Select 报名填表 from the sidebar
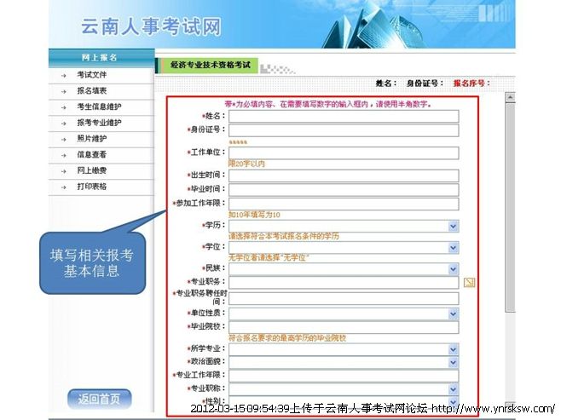The image size is (561, 420). click(91, 90)
